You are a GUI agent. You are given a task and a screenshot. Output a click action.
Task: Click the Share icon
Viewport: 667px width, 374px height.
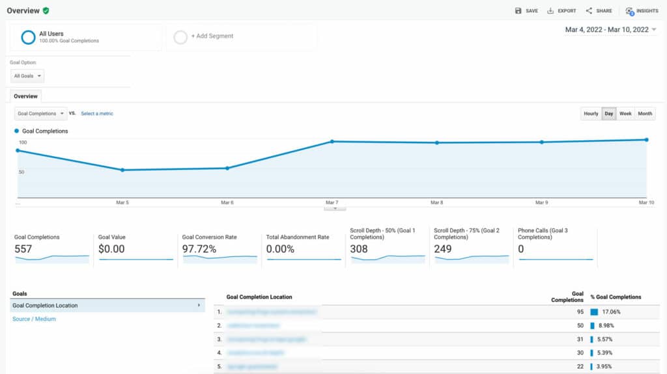589,10
